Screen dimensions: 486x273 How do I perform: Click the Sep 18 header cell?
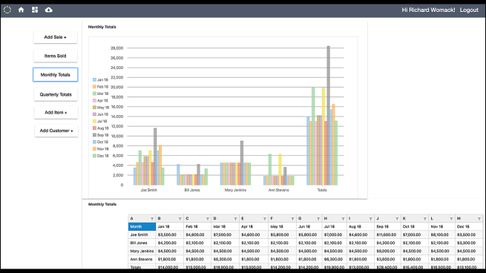click(387, 226)
